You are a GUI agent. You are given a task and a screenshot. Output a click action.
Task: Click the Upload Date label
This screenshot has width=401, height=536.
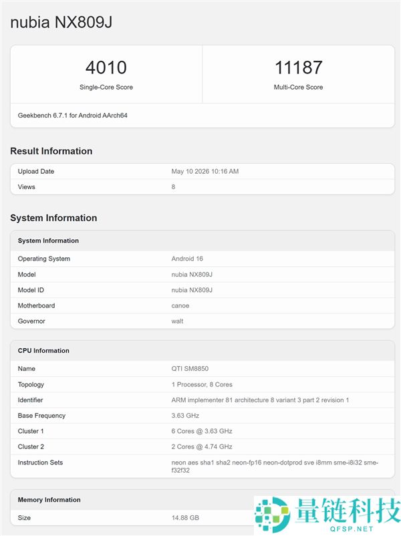pyautogui.click(x=36, y=171)
